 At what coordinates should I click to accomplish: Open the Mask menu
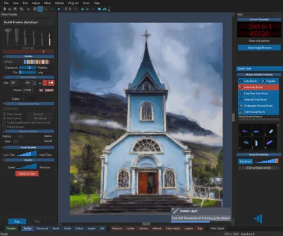[x=47, y=3]
